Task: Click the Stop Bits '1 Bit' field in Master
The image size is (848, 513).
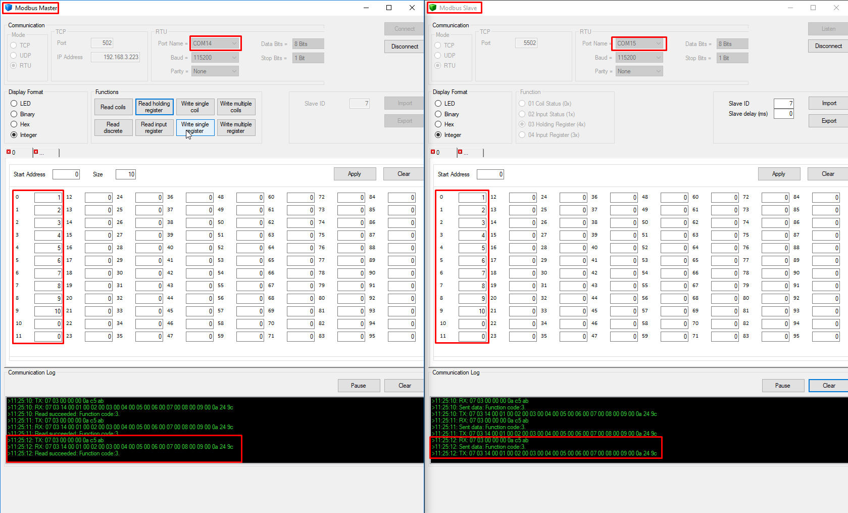Action: click(x=308, y=58)
